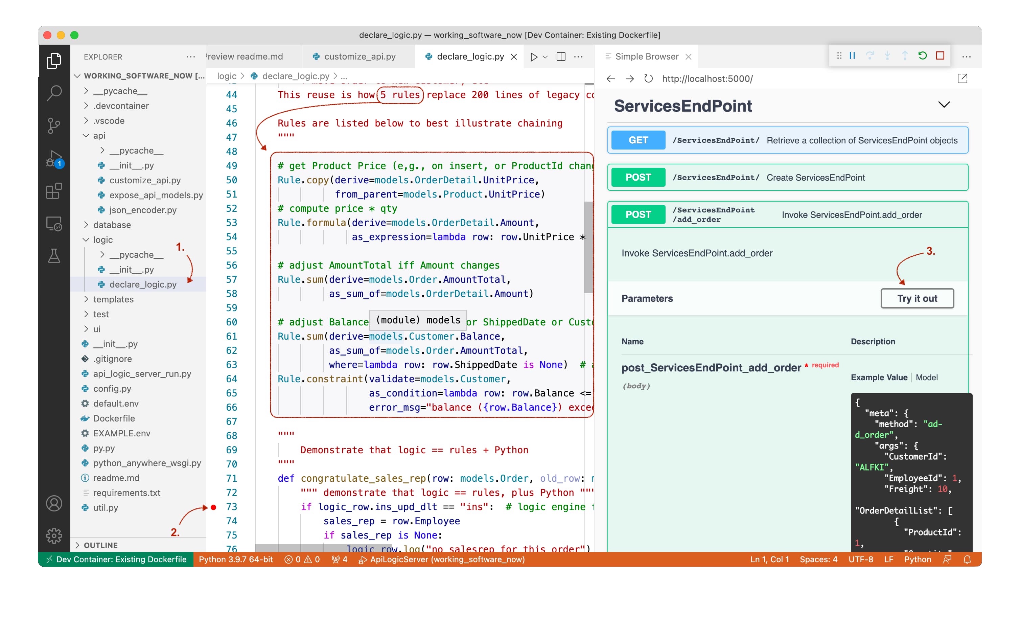Open the Remote Explorer view
The image size is (1020, 617).
tap(54, 224)
